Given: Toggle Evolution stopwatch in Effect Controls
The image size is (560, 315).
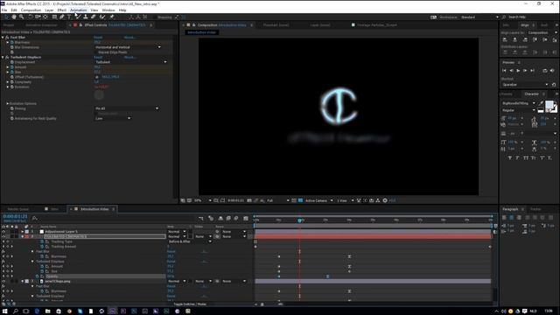Looking at the screenshot, I should coord(11,87).
